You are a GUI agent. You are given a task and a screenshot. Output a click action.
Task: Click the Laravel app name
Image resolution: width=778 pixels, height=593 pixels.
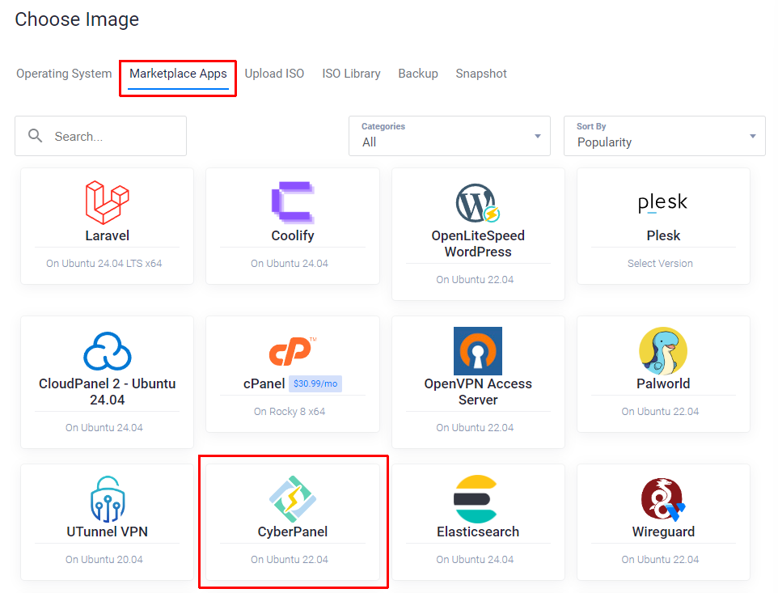click(x=108, y=235)
